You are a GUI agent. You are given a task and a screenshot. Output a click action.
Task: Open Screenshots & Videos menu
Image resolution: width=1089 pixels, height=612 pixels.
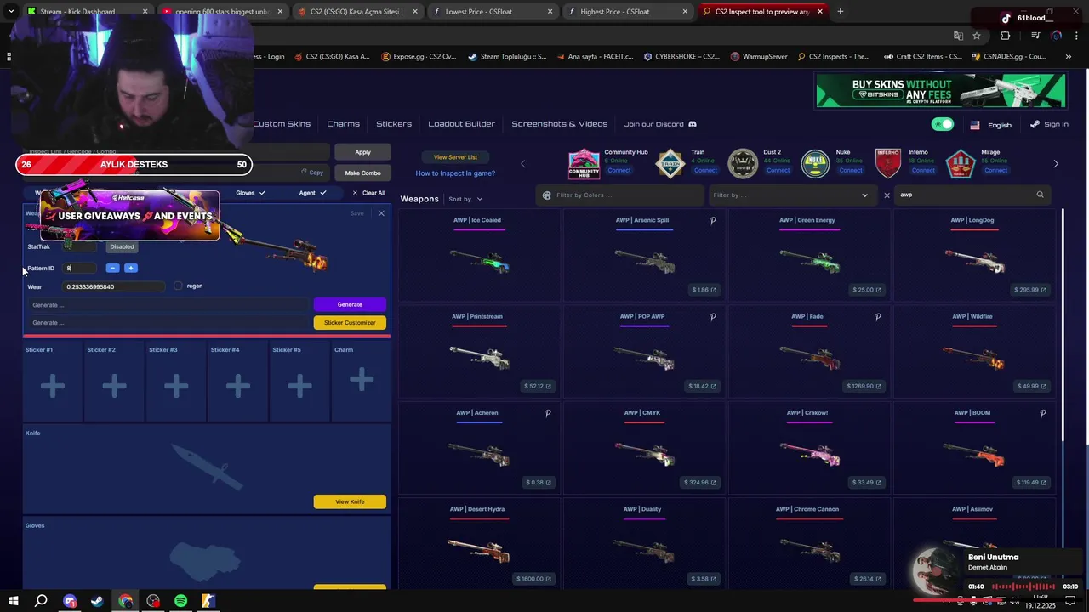[x=560, y=124]
